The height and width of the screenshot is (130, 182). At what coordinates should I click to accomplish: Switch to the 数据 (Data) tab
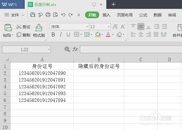pos(157,15)
